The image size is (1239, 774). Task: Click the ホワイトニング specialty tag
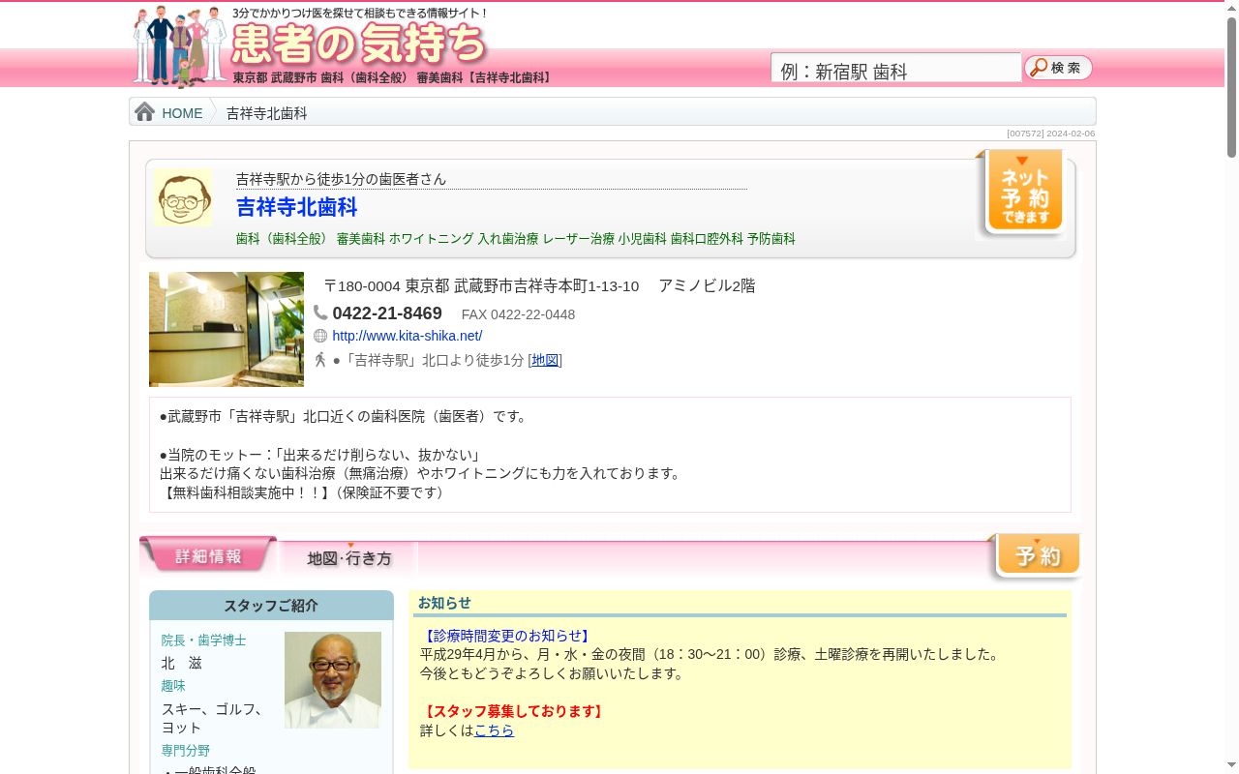point(432,238)
